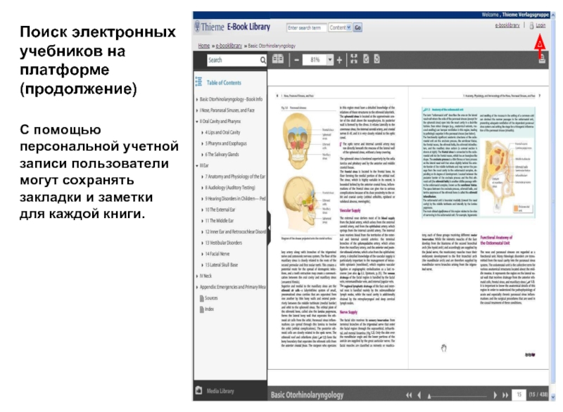Click Functional Anatomy of the Ostiomeatal Unit heading
Image resolution: width=563 pixels, height=412 pixels.
[496, 240]
